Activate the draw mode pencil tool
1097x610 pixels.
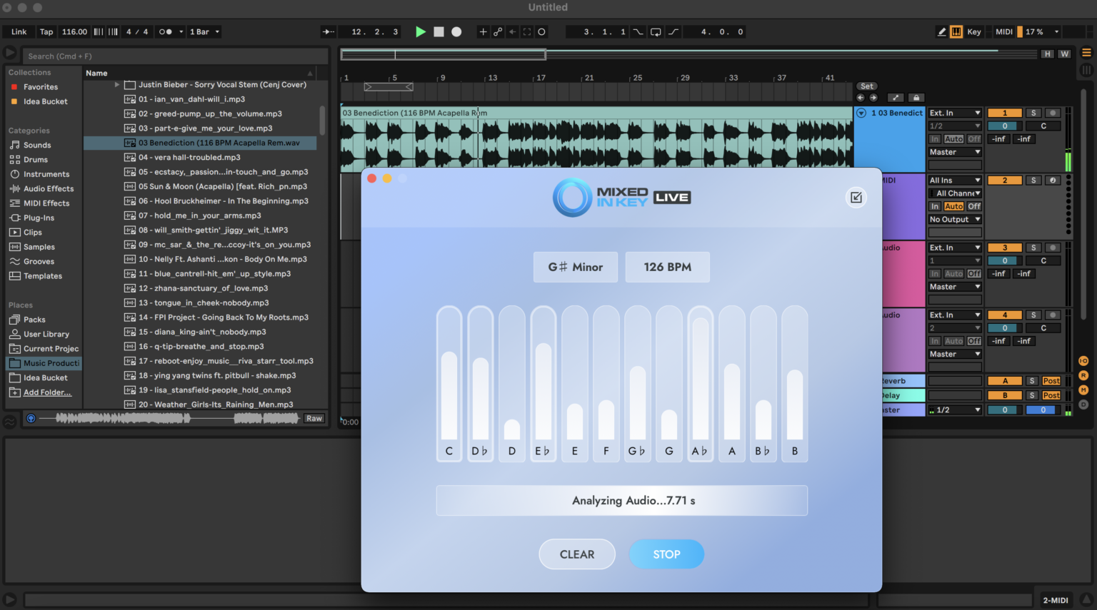click(941, 31)
